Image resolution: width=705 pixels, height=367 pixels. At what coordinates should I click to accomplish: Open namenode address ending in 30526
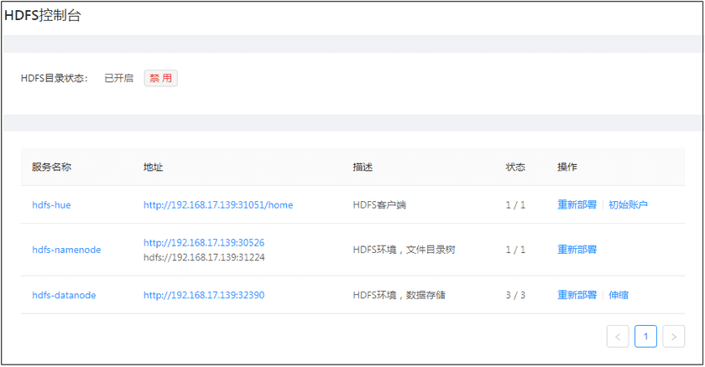click(204, 242)
